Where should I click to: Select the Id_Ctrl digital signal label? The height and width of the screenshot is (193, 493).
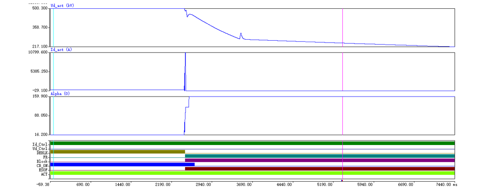click(x=40, y=144)
